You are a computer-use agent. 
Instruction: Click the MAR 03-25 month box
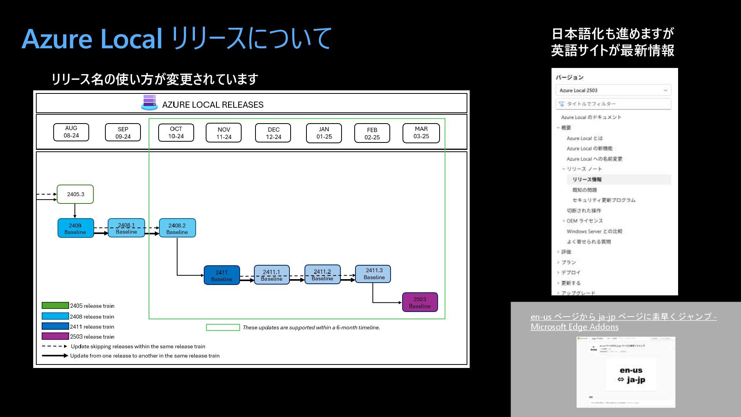point(421,133)
